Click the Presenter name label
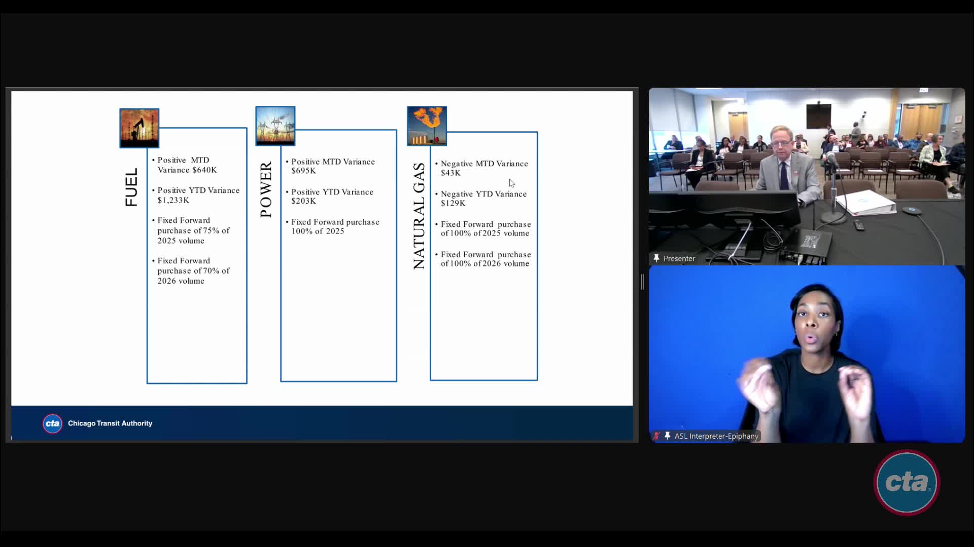The height and width of the screenshot is (547, 974). tap(679, 258)
